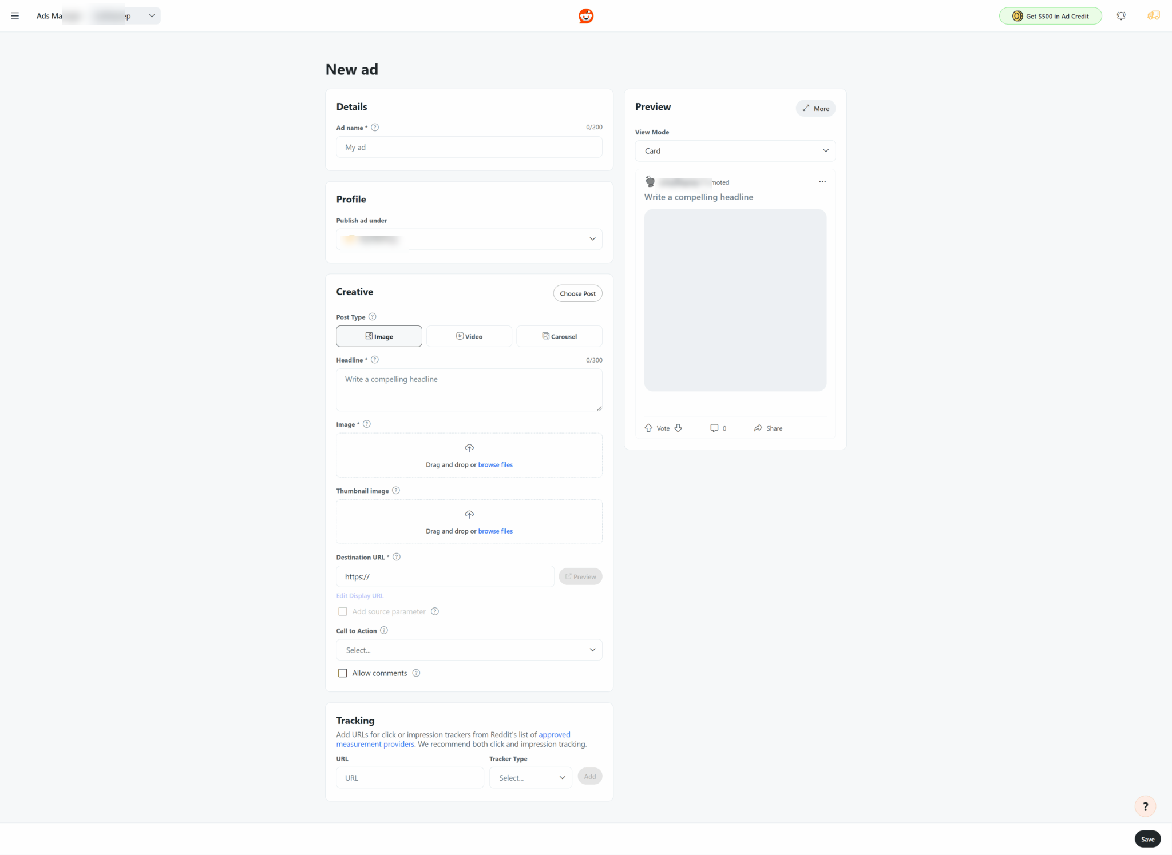Select the Carousel post type
This screenshot has height=855, width=1172.
pos(559,336)
